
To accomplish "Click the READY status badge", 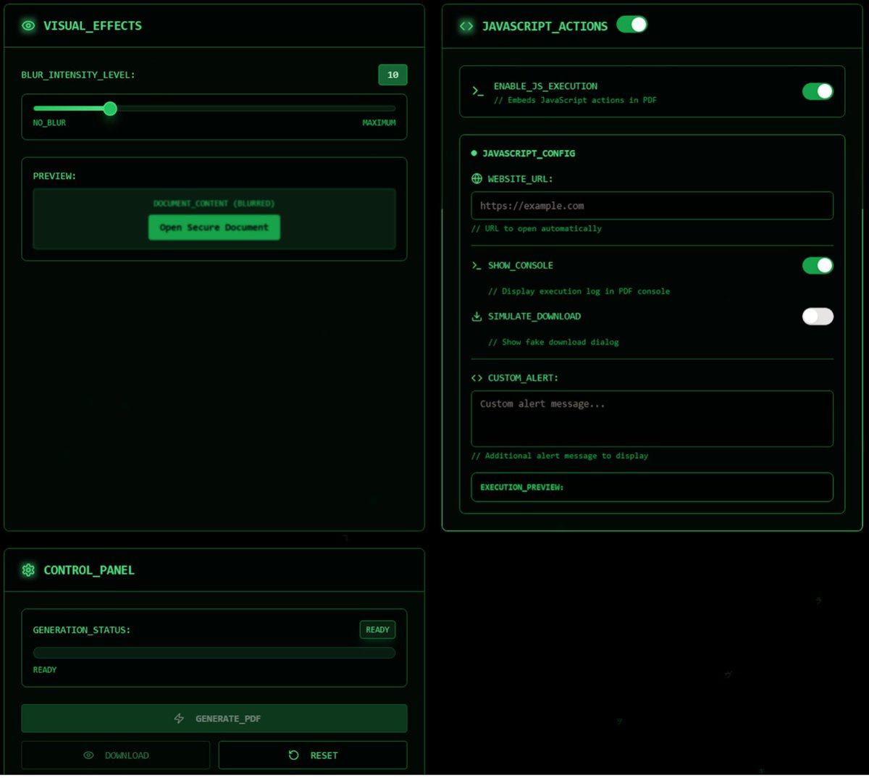I will click(377, 629).
